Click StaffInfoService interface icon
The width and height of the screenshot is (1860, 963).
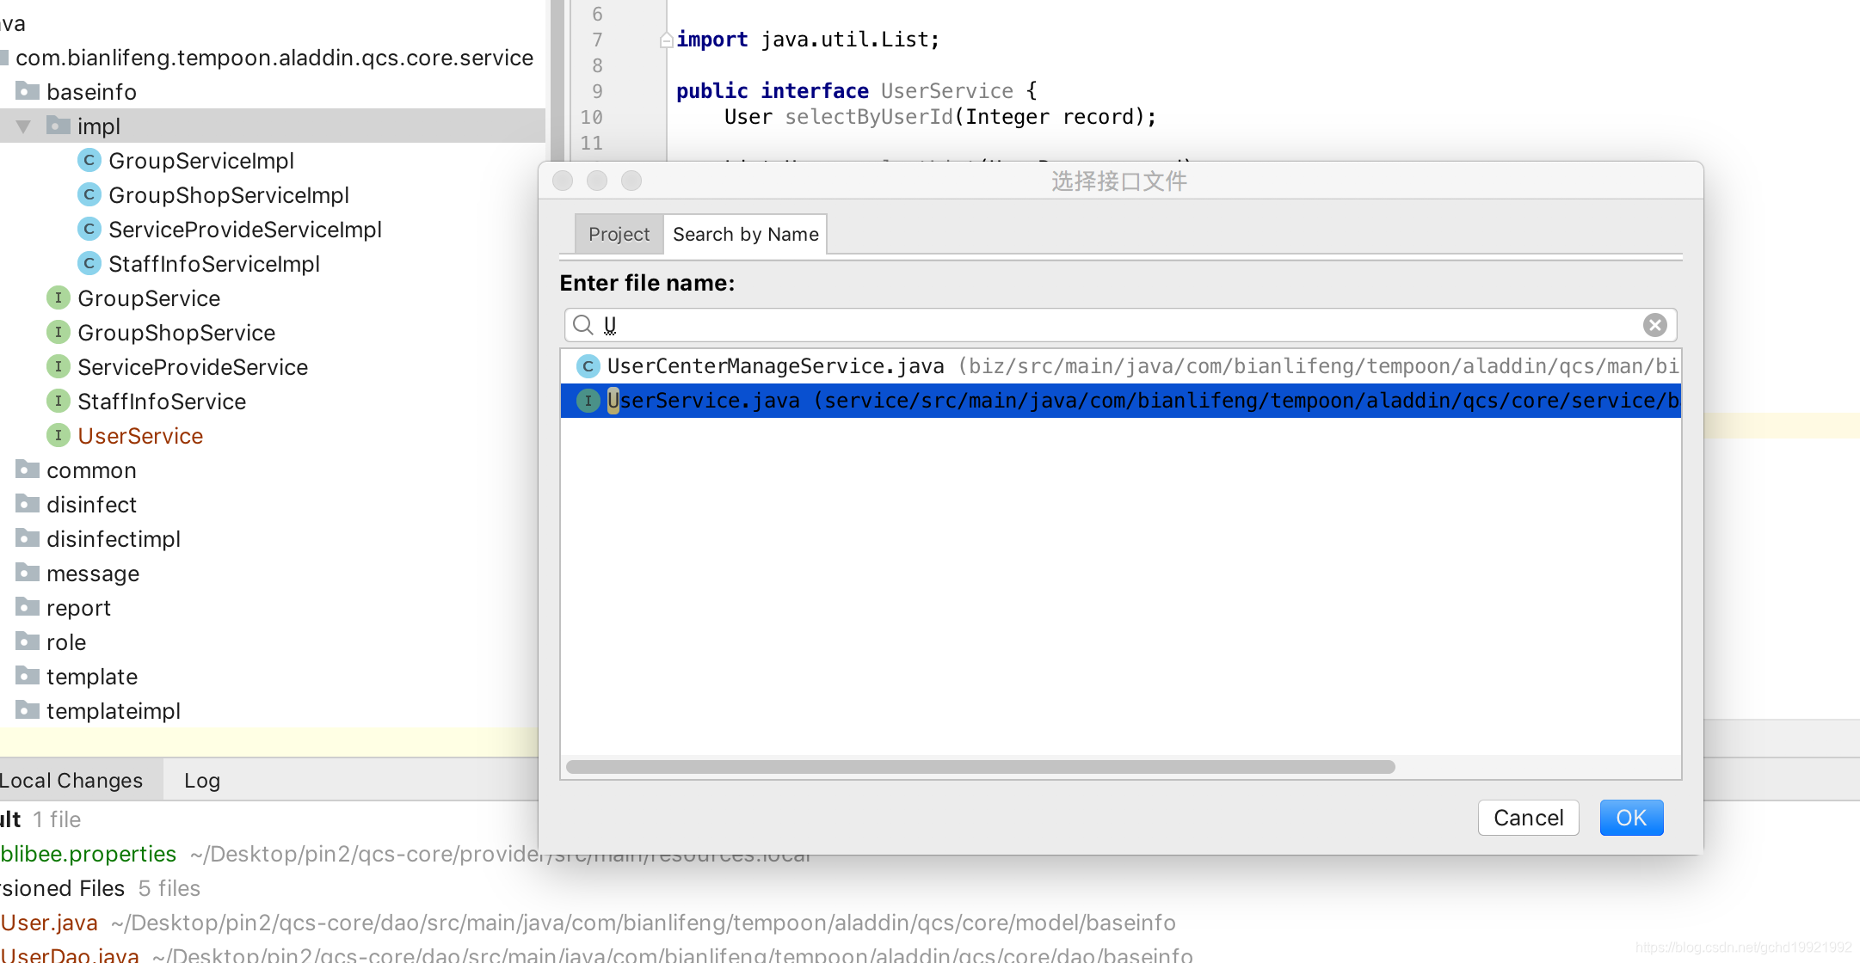click(58, 401)
